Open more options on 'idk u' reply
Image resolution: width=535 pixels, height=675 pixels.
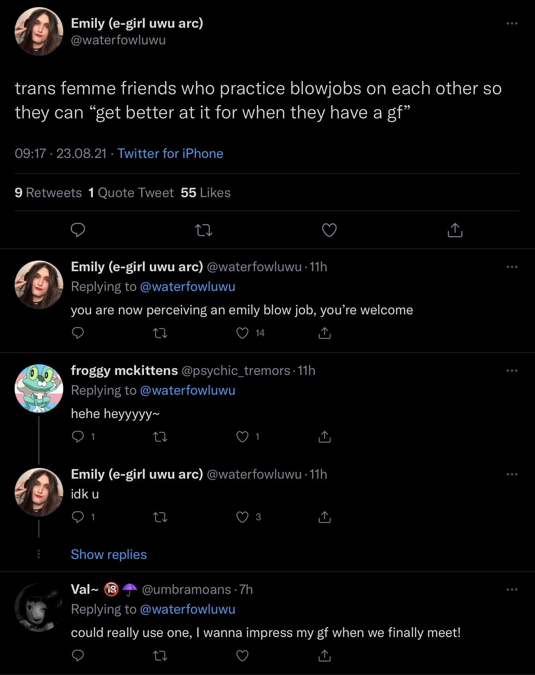[512, 474]
